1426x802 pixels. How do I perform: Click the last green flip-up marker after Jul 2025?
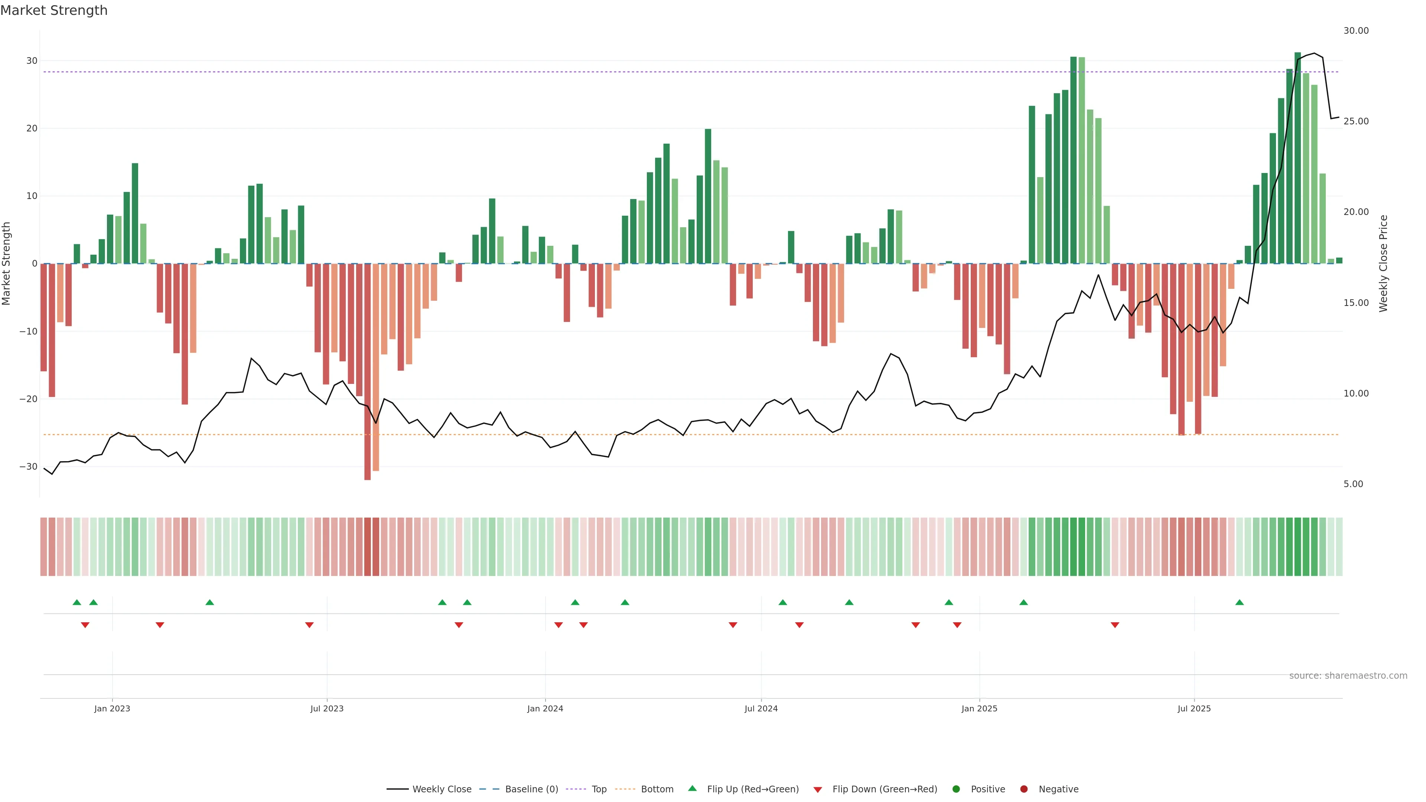point(1240,602)
